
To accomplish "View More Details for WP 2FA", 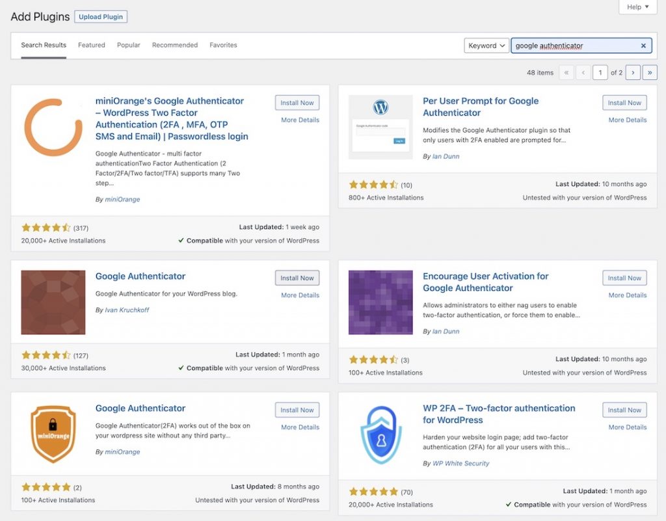I will pyautogui.click(x=628, y=427).
